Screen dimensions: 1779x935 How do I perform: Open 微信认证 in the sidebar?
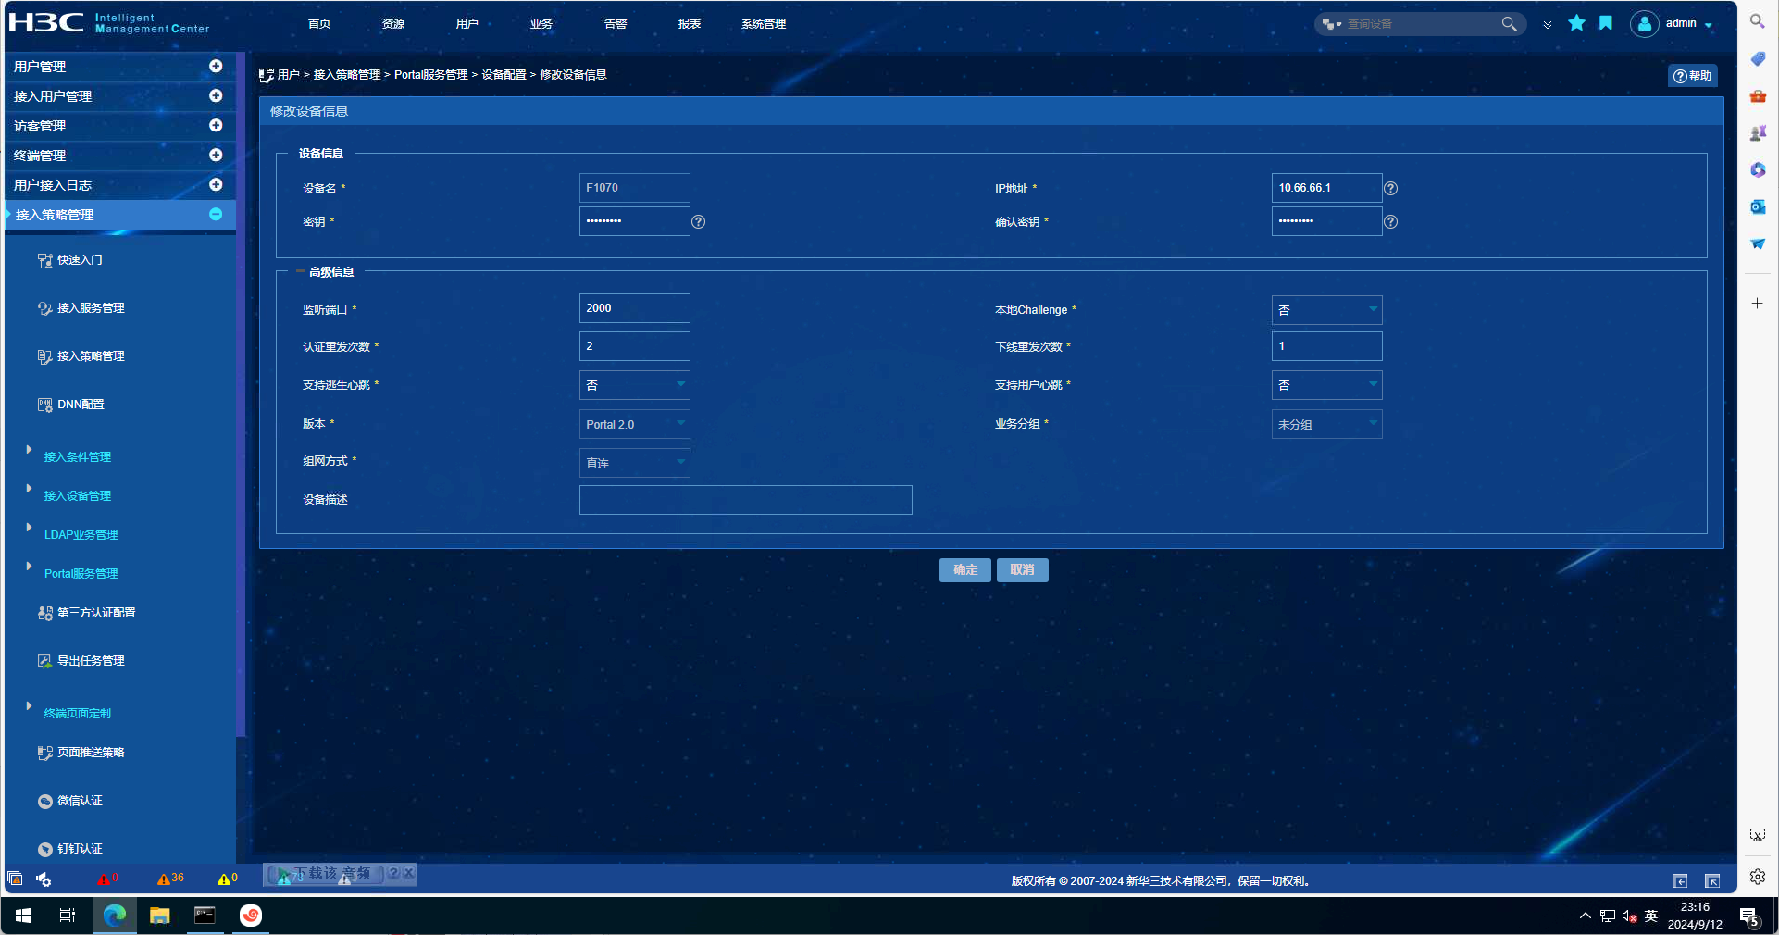pos(70,801)
